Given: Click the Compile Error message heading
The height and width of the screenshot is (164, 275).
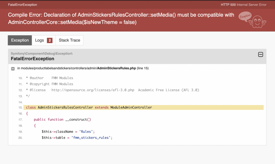Looking at the screenshot, I should pos(121,18).
